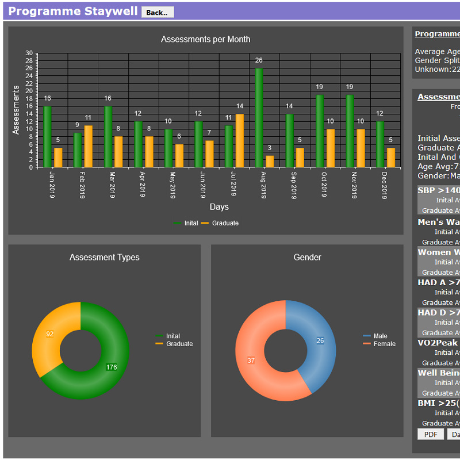
Task: Open the underlined Programme heading in the right panel
Action: 437,34
